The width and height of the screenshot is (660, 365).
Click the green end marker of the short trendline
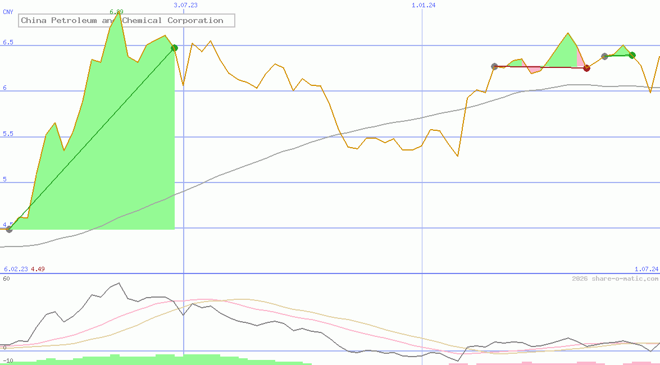click(x=632, y=55)
